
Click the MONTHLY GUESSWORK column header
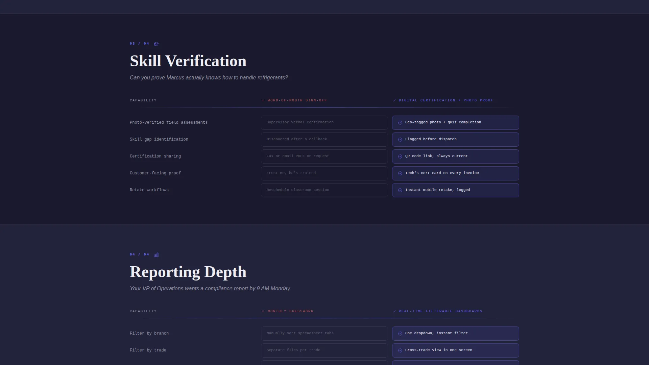[290, 311]
